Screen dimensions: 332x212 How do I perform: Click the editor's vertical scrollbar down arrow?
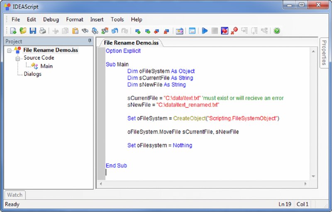[313, 176]
